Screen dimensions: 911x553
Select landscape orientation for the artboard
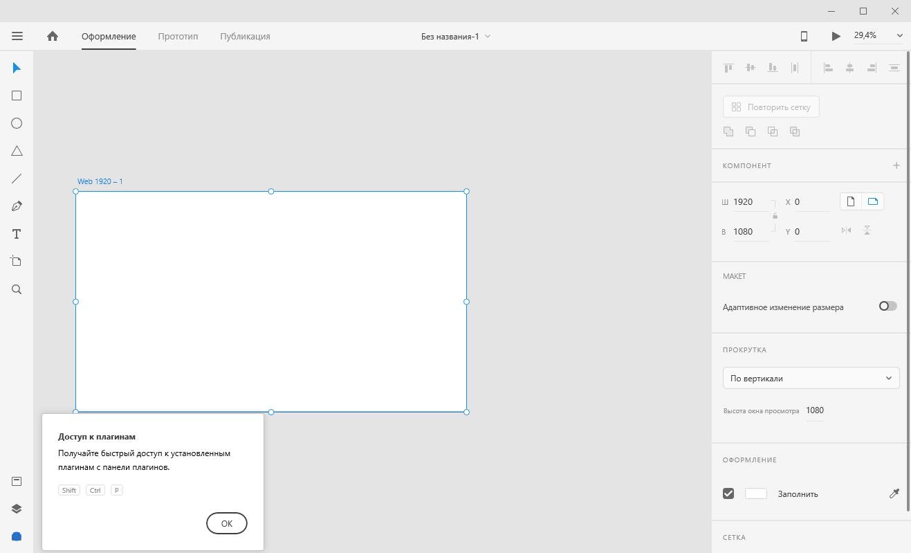click(x=873, y=201)
